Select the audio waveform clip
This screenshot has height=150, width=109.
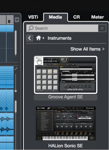tap(7, 124)
